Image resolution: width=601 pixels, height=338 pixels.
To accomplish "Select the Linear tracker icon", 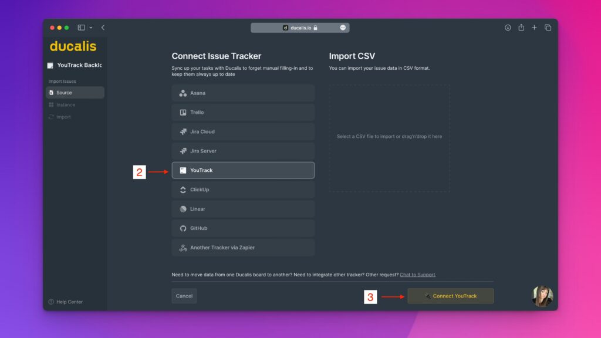I will [183, 209].
